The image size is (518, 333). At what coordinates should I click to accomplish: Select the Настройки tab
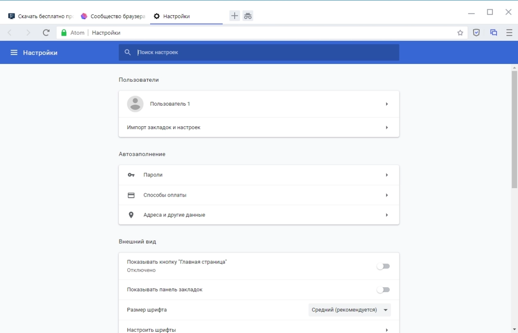pyautogui.click(x=186, y=16)
